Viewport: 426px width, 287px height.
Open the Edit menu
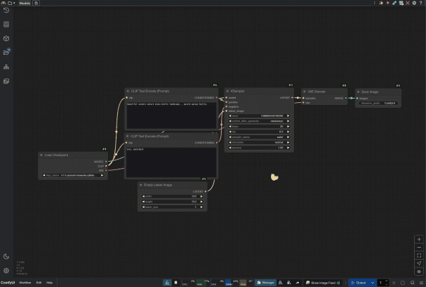tap(39, 283)
